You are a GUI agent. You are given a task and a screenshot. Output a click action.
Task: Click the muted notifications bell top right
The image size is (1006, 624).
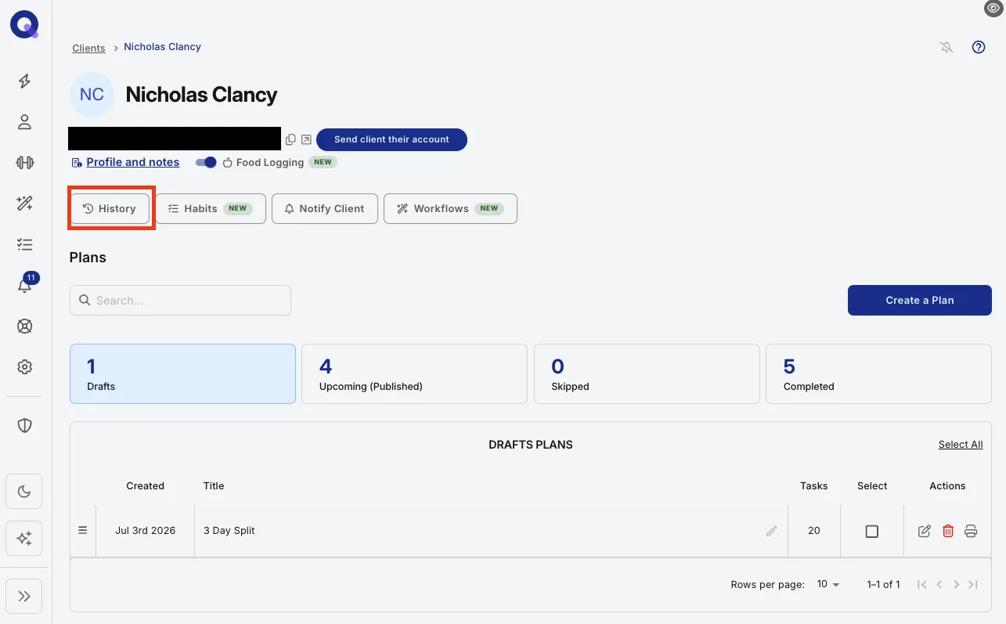coord(947,47)
